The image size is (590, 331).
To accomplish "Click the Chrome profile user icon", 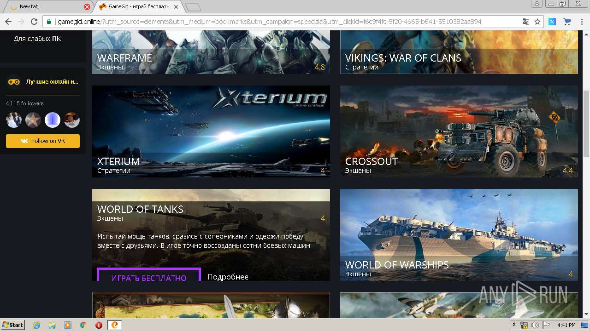I will [537, 4].
